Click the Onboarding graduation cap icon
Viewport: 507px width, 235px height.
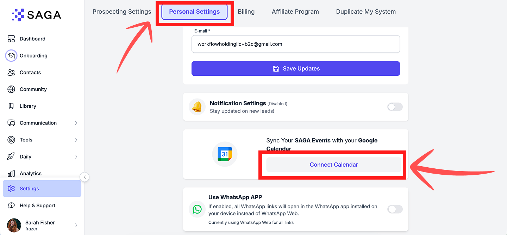[11, 55]
